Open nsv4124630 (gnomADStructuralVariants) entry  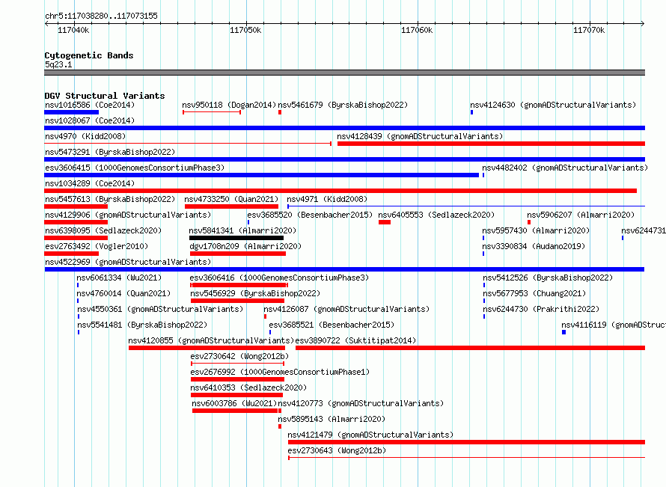[x=553, y=105]
